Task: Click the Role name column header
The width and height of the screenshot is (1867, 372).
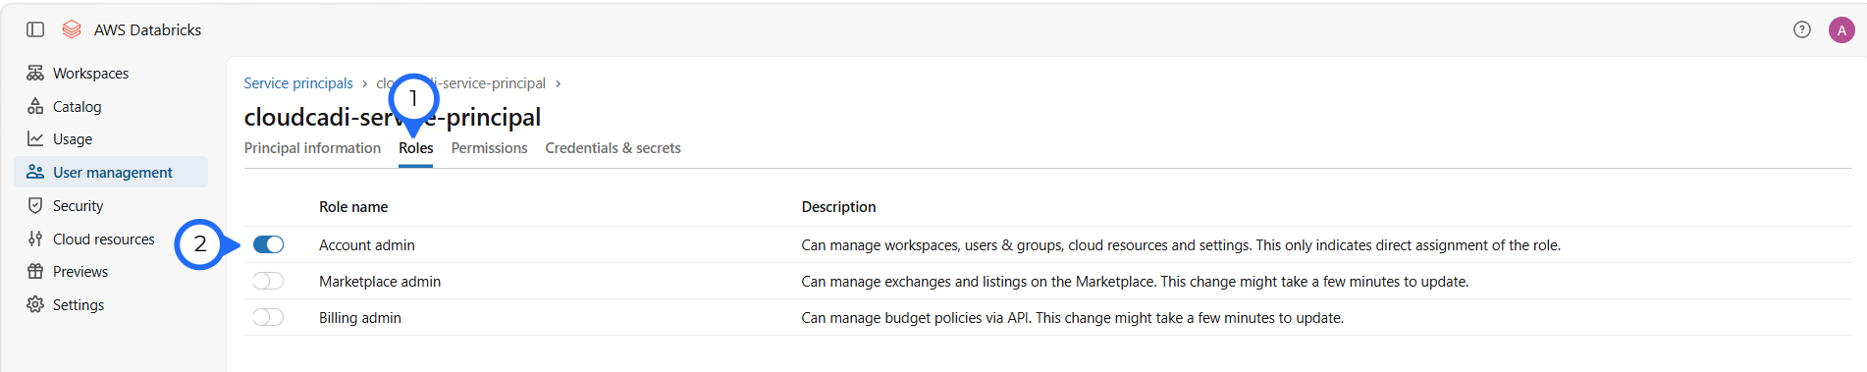Action: [353, 207]
